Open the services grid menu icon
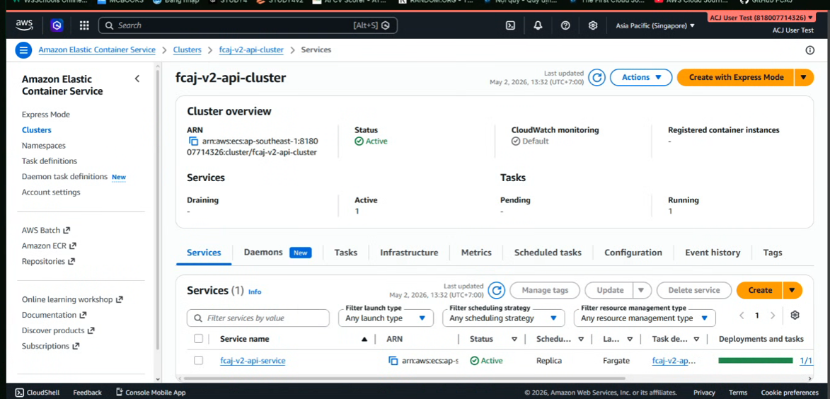Viewport: 830px width, 399px height. click(x=84, y=25)
